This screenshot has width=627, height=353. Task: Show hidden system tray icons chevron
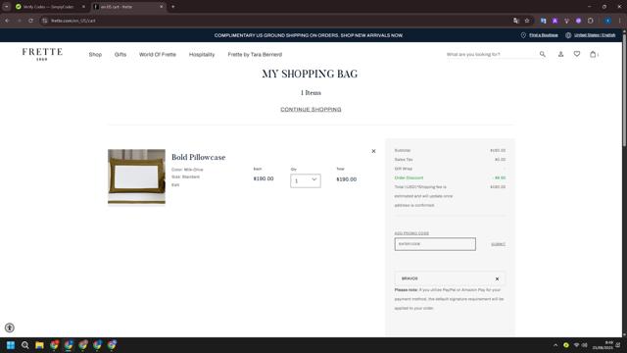click(555, 345)
